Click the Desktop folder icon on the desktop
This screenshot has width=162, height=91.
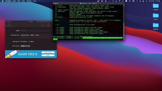click(x=156, y=26)
